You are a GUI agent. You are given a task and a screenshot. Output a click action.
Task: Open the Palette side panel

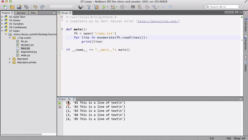click(x=246, y=66)
